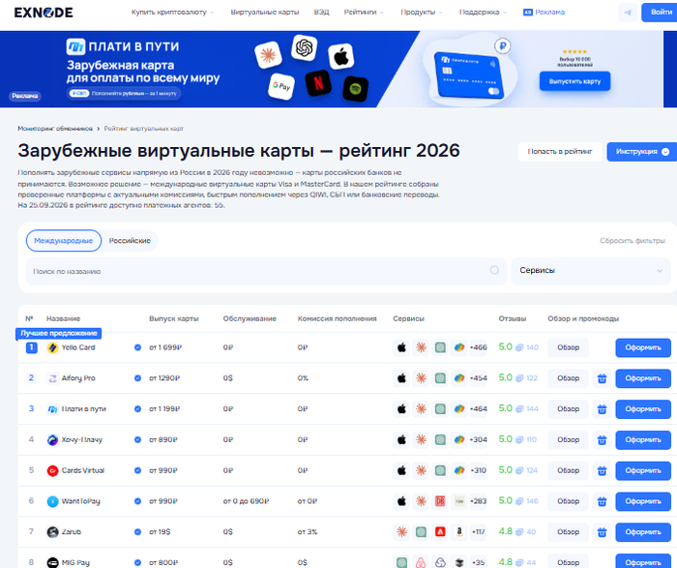Viewport: 677px width, 568px height.
Task: Click Zarub logo icon
Action: 52,532
